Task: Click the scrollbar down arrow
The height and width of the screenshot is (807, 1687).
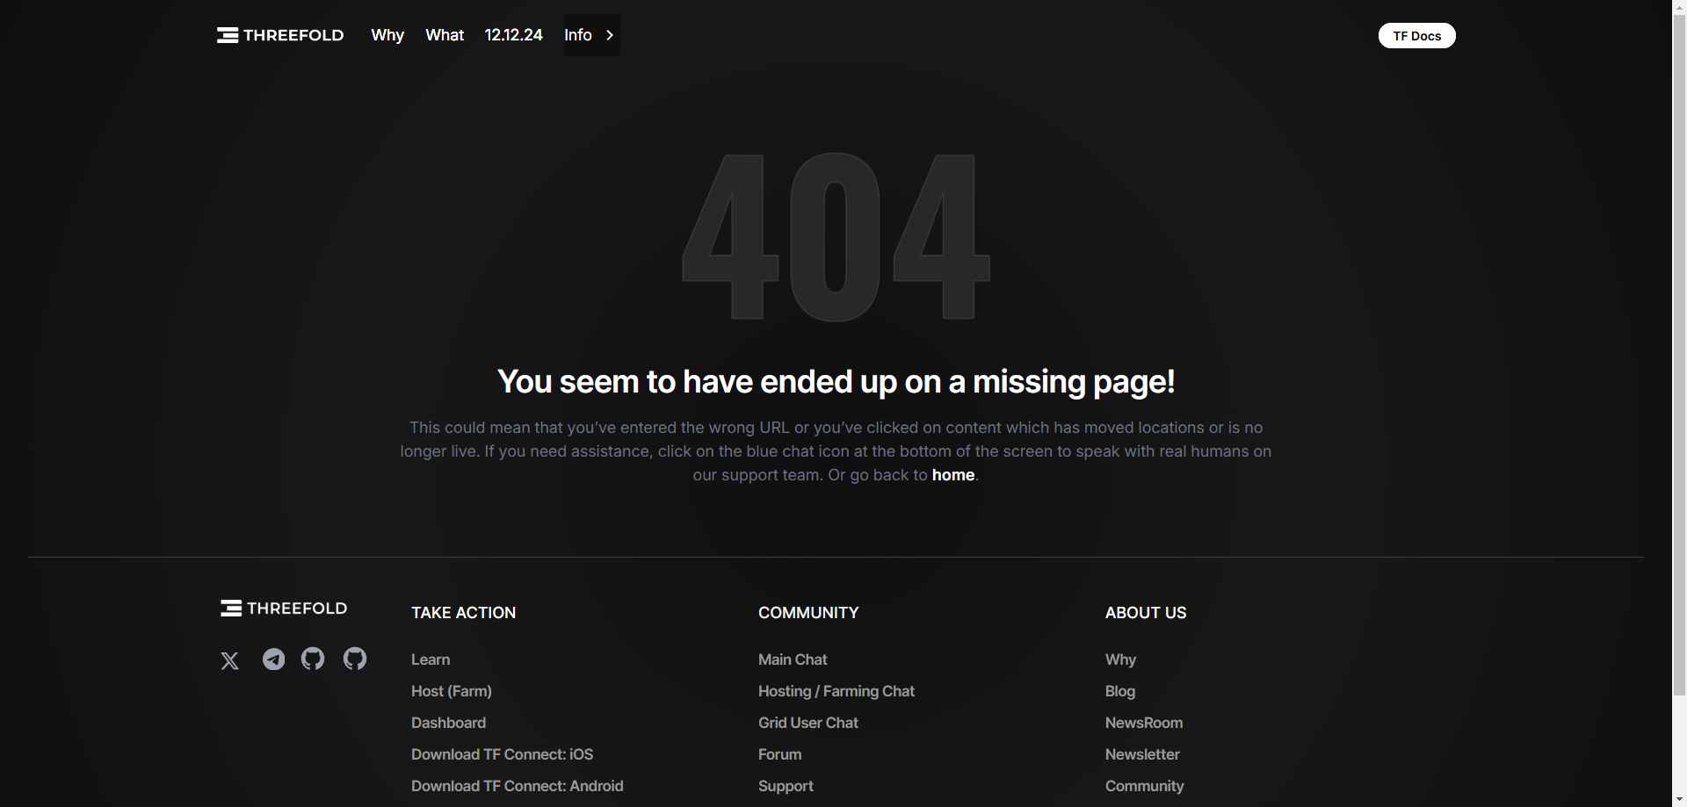Action: pyautogui.click(x=1679, y=799)
